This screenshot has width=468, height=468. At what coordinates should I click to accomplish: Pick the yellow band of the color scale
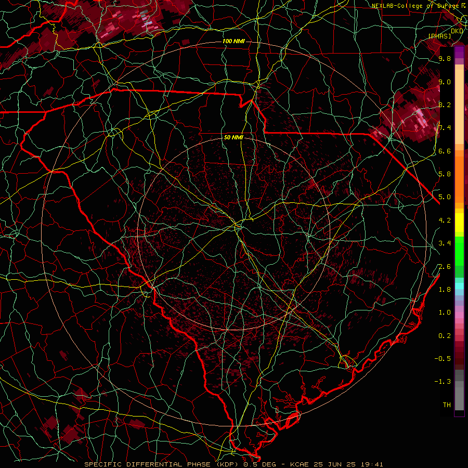459,223
